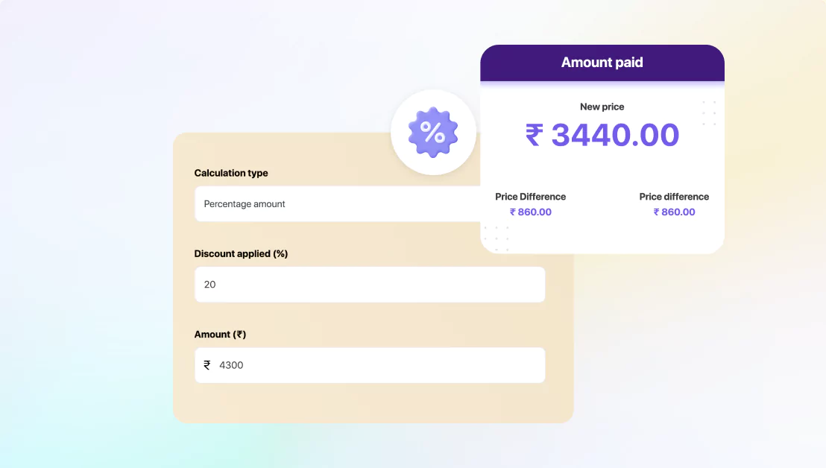This screenshot has width=826, height=468.
Task: Click the right Price difference value
Action: [674, 212]
